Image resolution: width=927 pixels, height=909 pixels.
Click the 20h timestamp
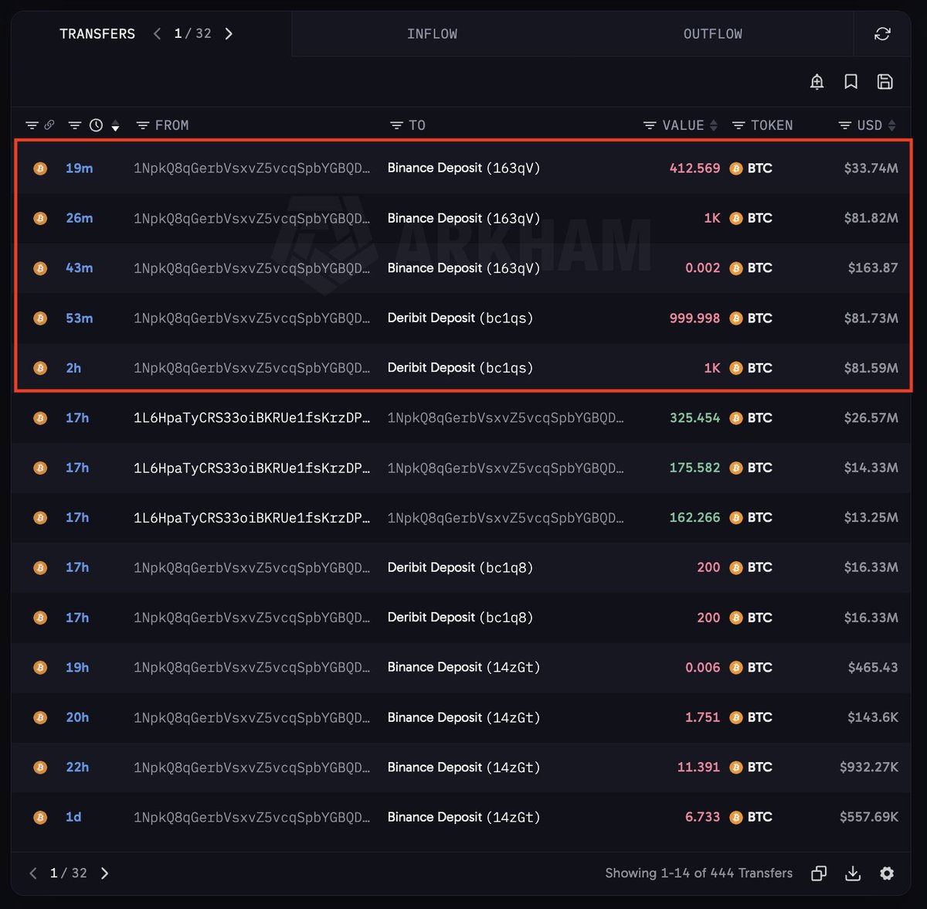coord(77,717)
